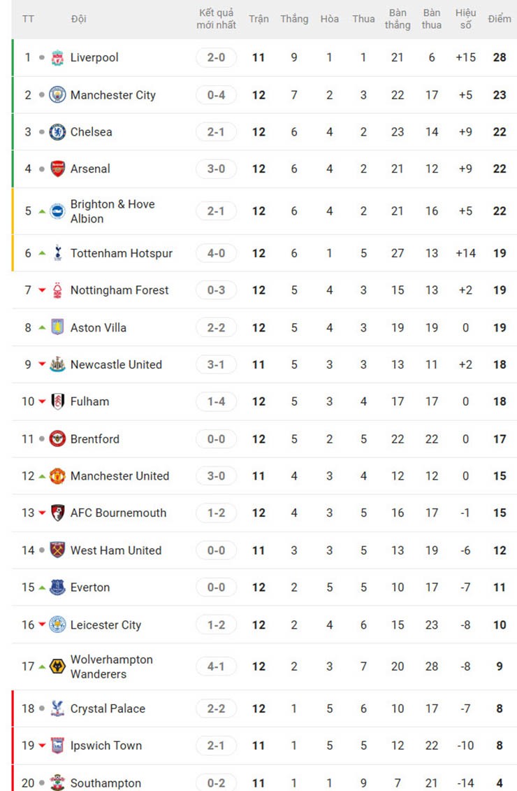Click the Crystal Palace crest icon
The height and width of the screenshot is (791, 517).
click(57, 708)
